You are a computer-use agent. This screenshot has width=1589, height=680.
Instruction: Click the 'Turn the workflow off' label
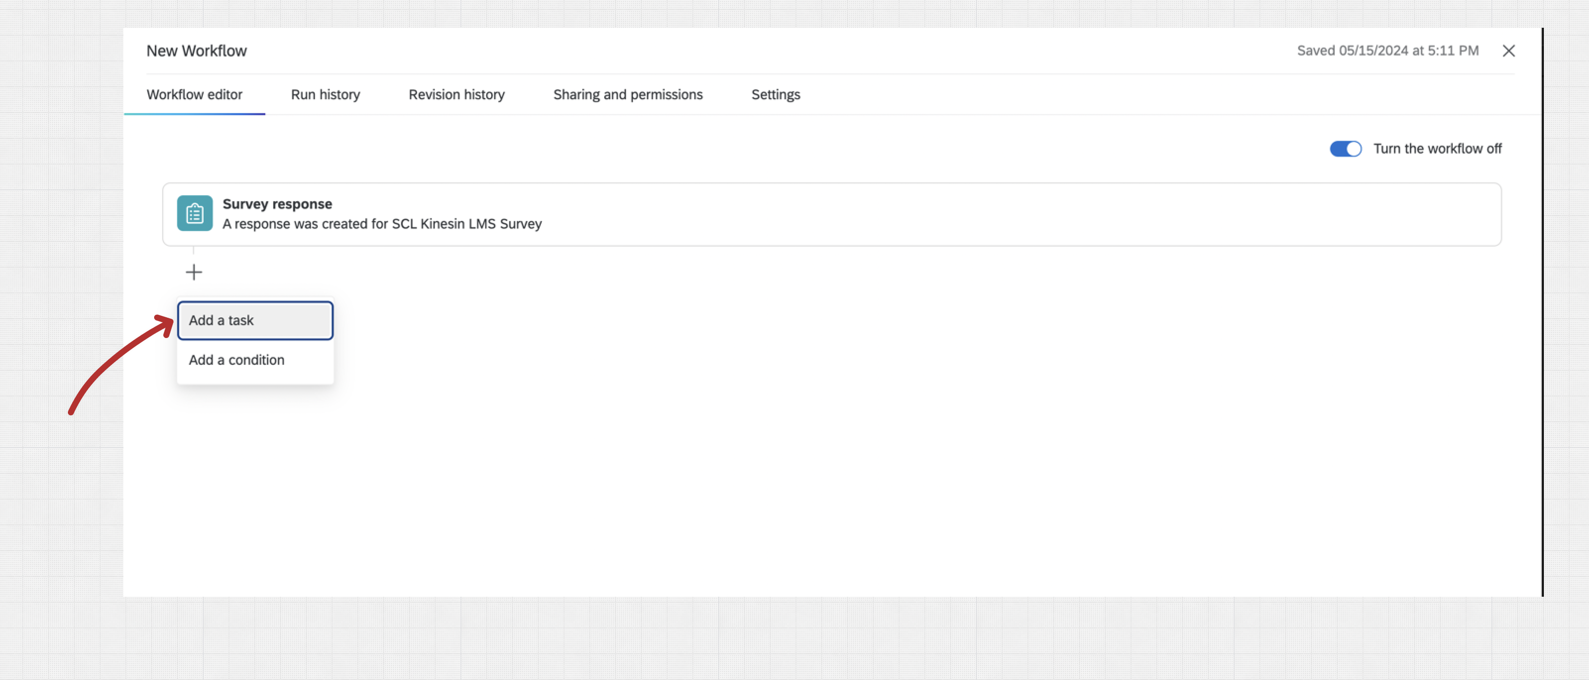pos(1437,149)
